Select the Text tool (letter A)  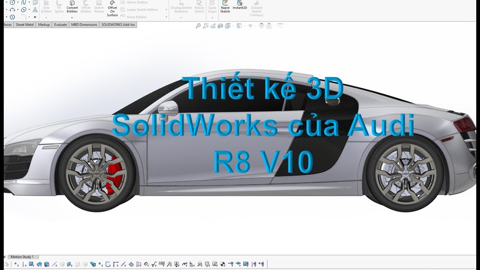(x=35, y=9)
